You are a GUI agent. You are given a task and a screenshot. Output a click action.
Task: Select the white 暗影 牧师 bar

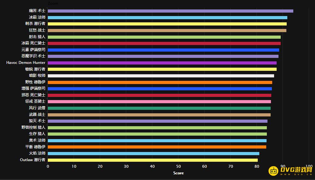point(161,76)
